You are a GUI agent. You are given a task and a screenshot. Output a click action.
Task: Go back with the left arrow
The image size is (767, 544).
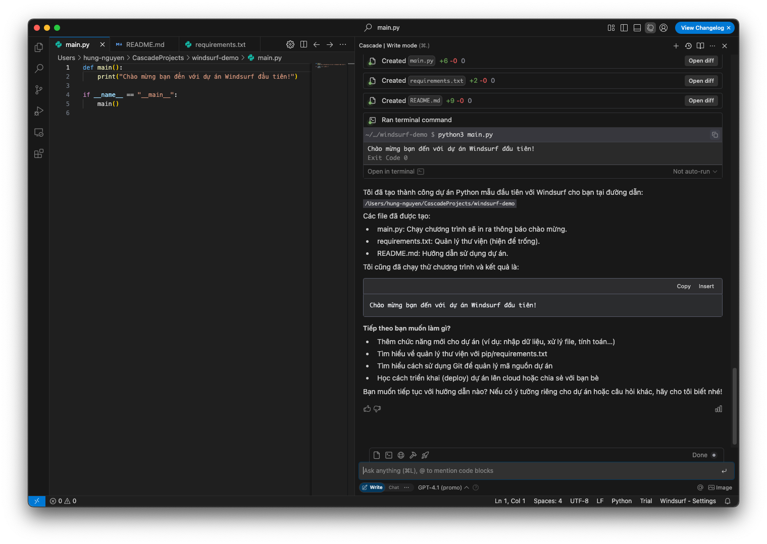pyautogui.click(x=317, y=44)
